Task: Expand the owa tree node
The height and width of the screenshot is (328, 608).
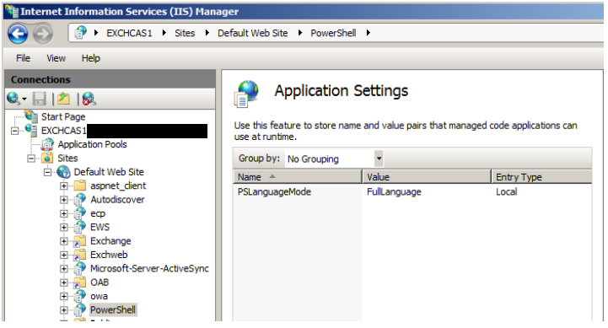Action: tap(63, 297)
